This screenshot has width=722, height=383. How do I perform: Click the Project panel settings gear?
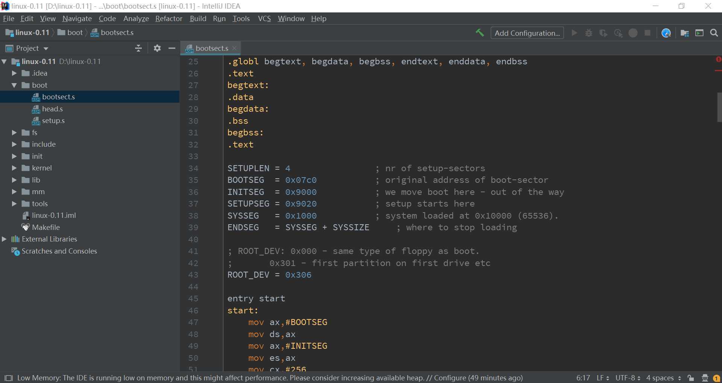pos(157,48)
